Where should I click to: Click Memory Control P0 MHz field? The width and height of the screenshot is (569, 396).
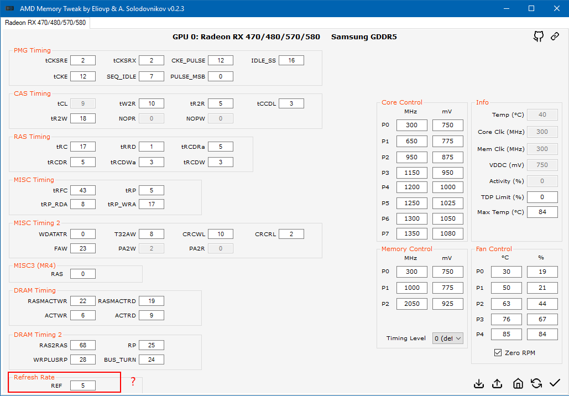coord(411,272)
